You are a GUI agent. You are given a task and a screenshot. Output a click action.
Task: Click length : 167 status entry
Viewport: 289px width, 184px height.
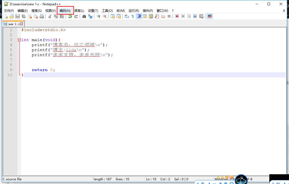click(x=102, y=179)
